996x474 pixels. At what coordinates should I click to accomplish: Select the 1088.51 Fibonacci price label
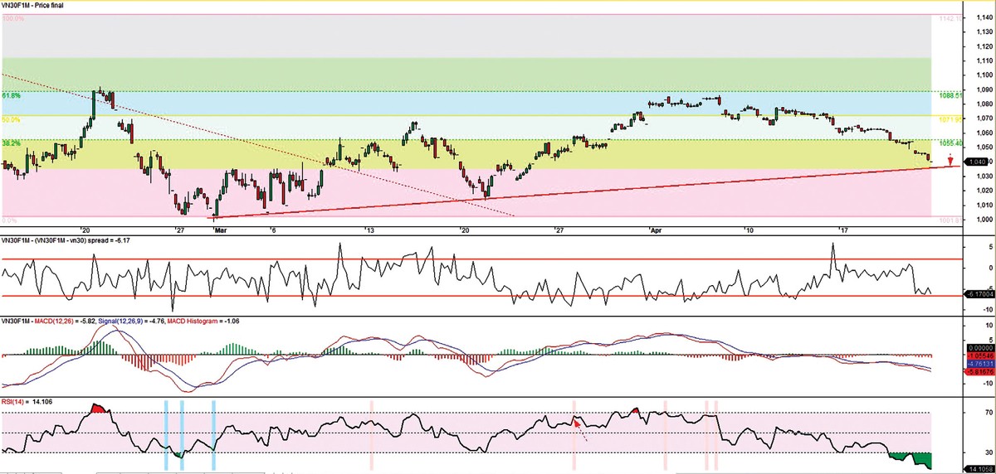[950, 95]
